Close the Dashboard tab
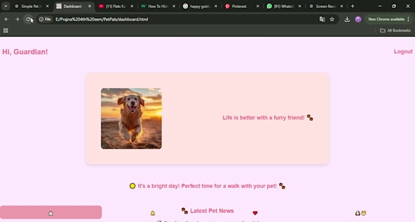Screen dimensions: 415x222 coord(90,6)
